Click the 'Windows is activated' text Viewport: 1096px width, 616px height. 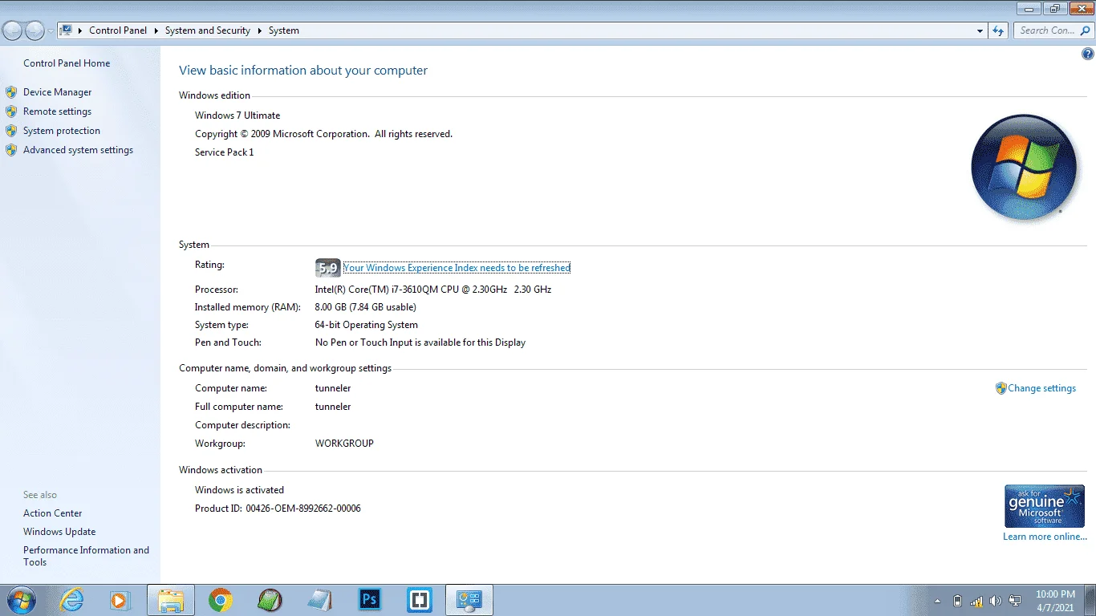tap(239, 490)
